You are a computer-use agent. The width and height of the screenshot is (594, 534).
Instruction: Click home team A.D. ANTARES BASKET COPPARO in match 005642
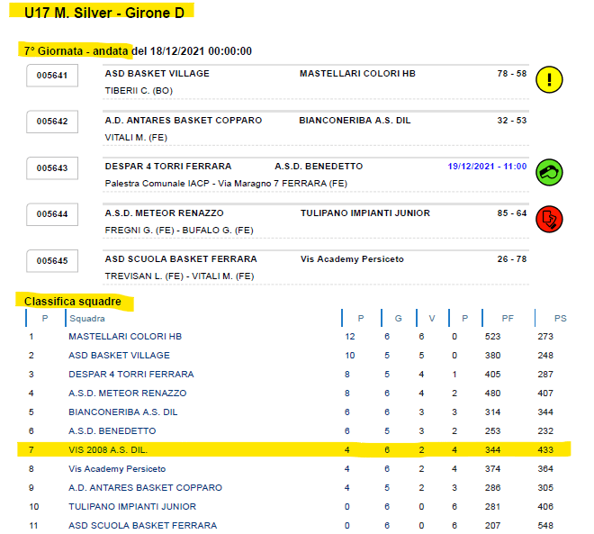pyautogui.click(x=184, y=120)
